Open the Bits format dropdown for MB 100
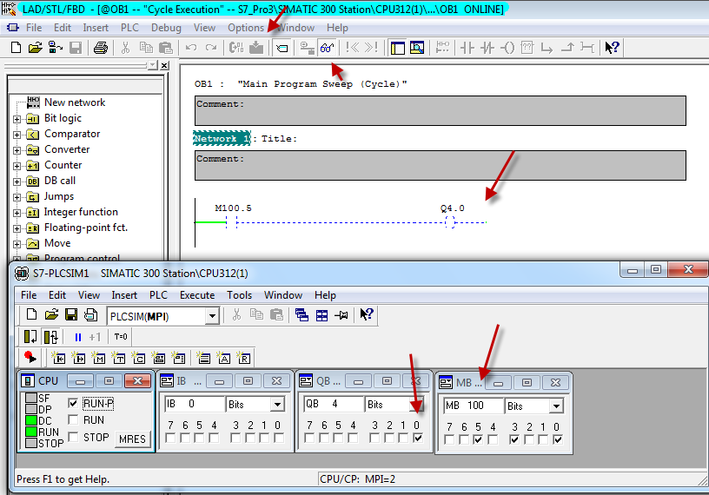Screen dimensions: 709x495 pyautogui.click(x=556, y=406)
